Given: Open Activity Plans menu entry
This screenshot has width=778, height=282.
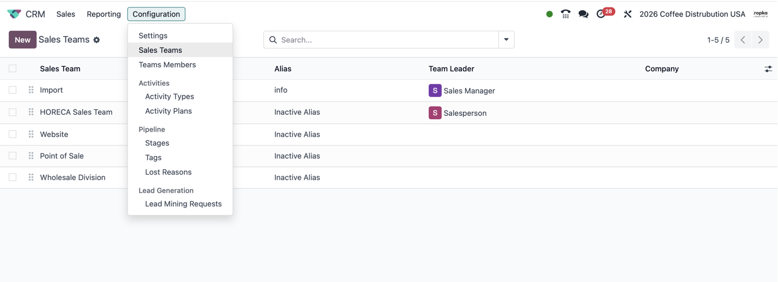Looking at the screenshot, I should [180, 111].
